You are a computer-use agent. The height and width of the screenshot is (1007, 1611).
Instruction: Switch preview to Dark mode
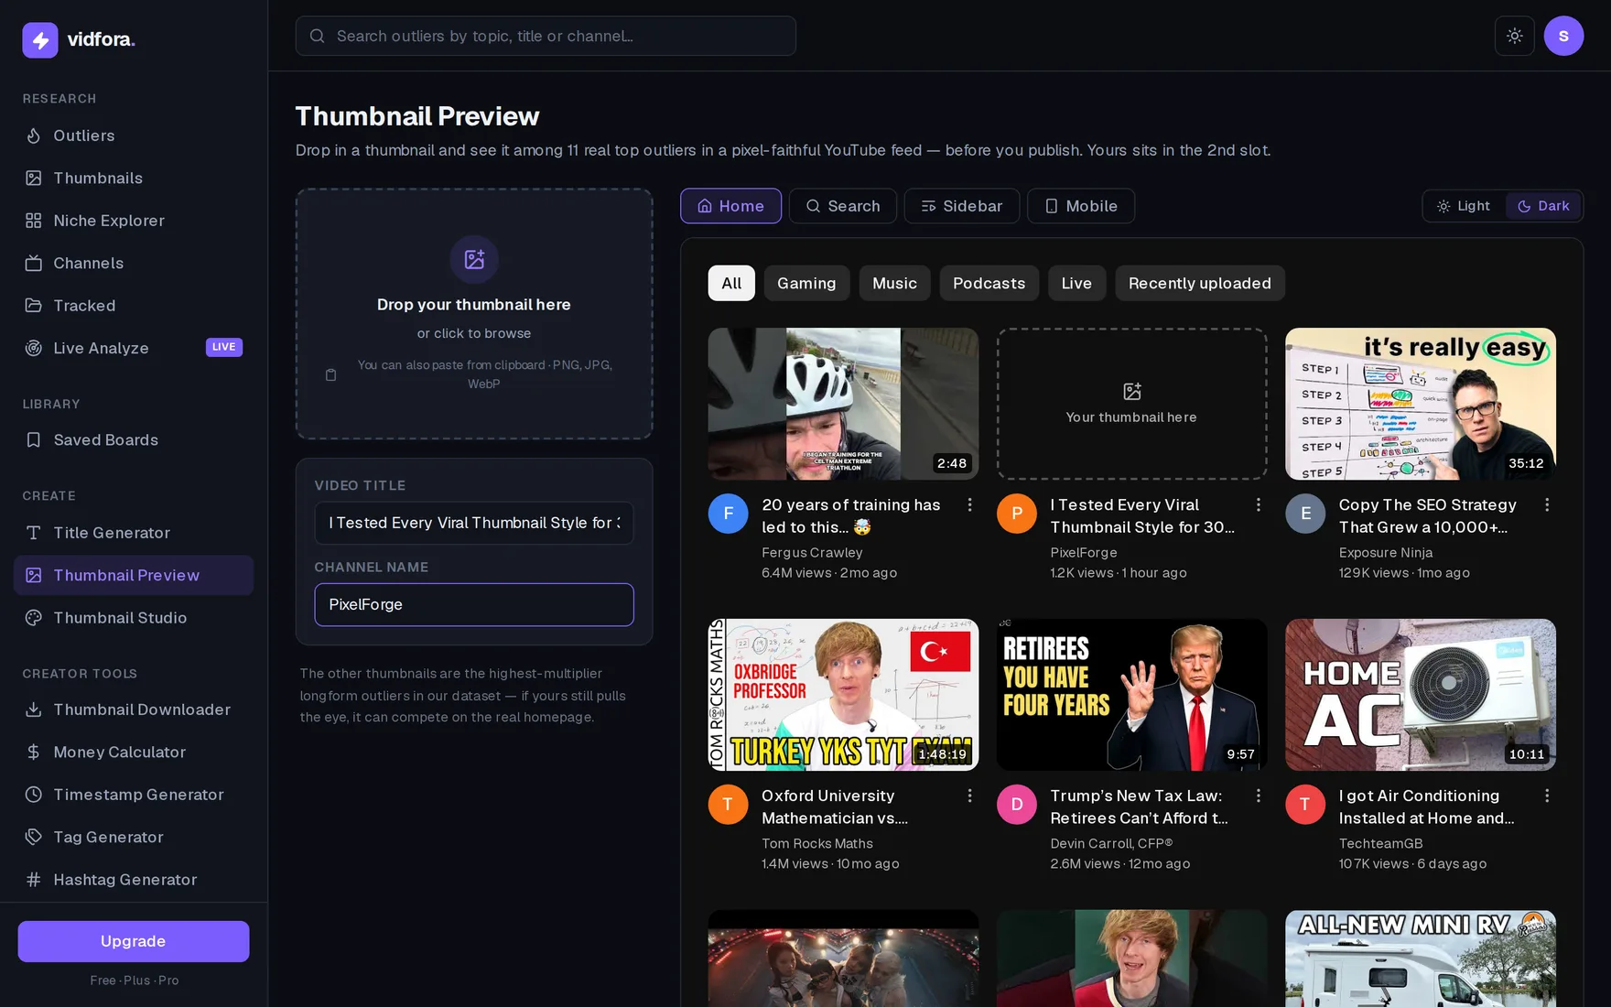click(1543, 206)
